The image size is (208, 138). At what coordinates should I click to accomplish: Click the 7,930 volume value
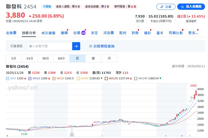point(140,16)
